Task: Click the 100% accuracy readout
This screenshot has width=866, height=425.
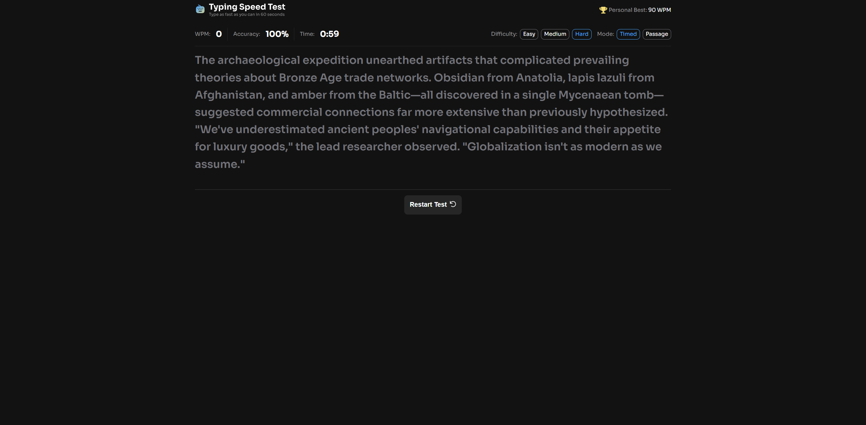Action: click(277, 34)
